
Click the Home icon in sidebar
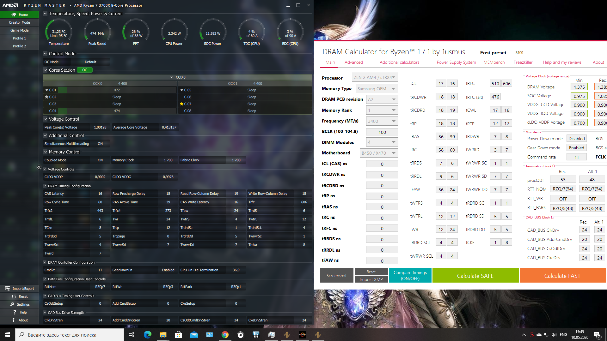tap(14, 15)
